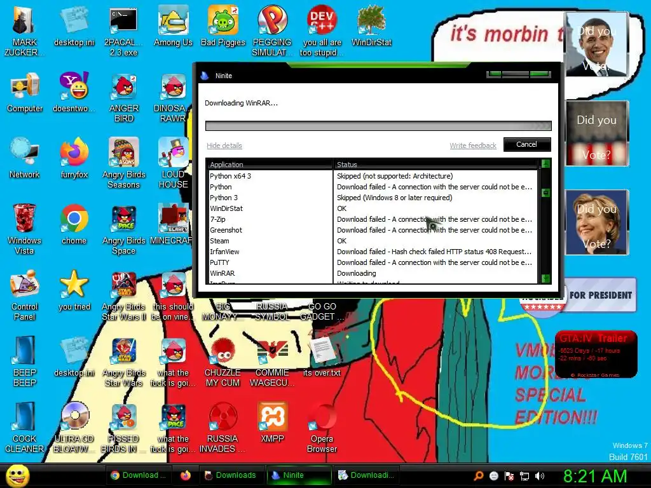
Task: Switch to 'Downloadi...' taskbar item
Action: click(366, 475)
